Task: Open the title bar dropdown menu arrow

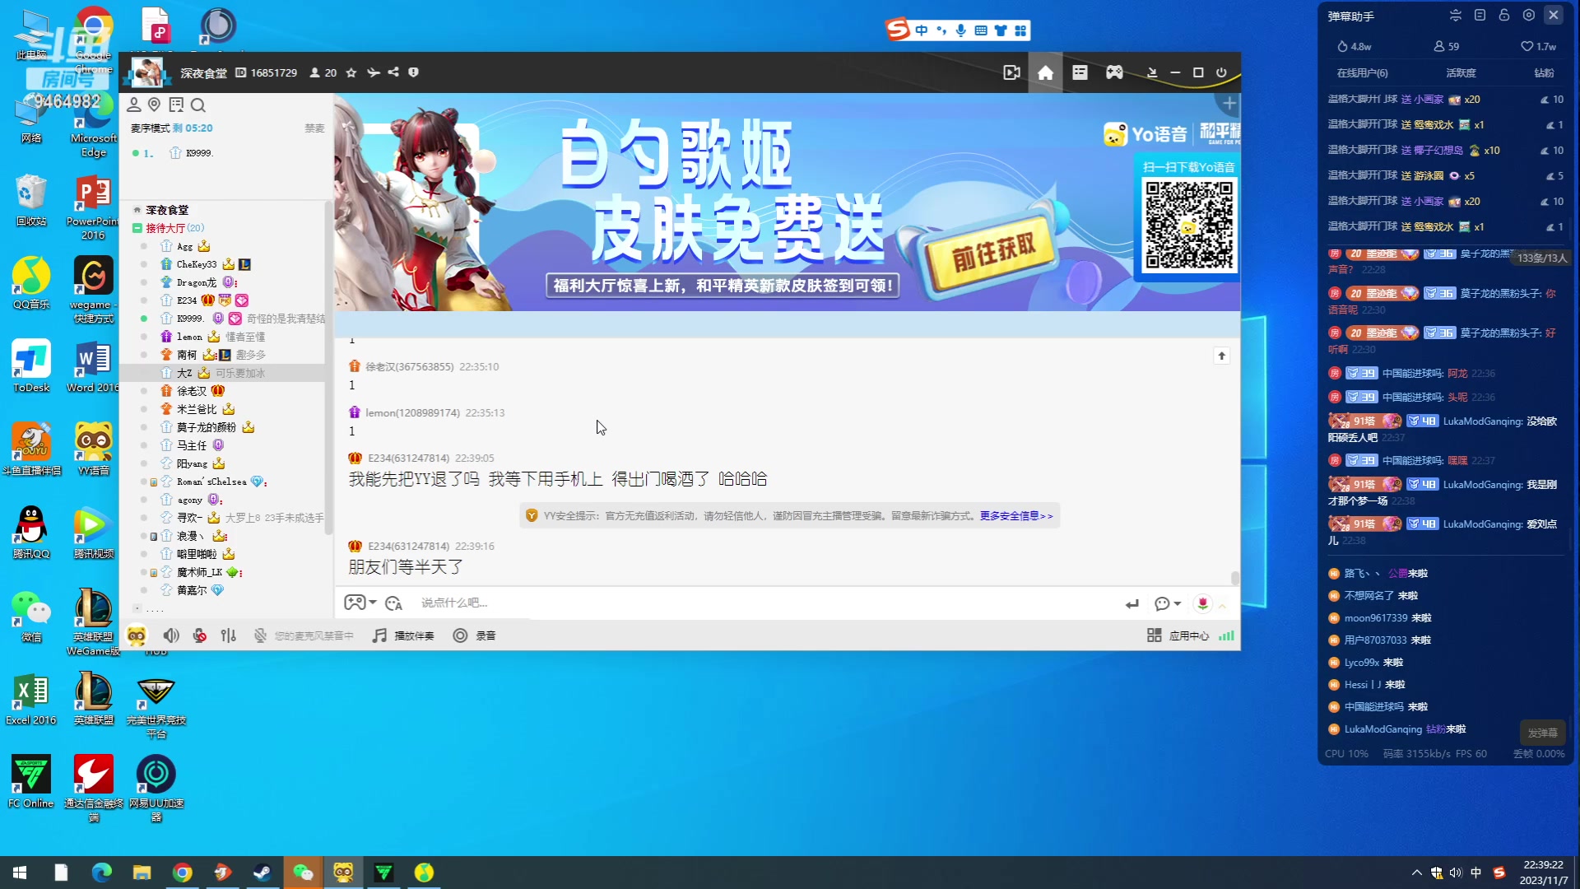Action: pos(1152,72)
